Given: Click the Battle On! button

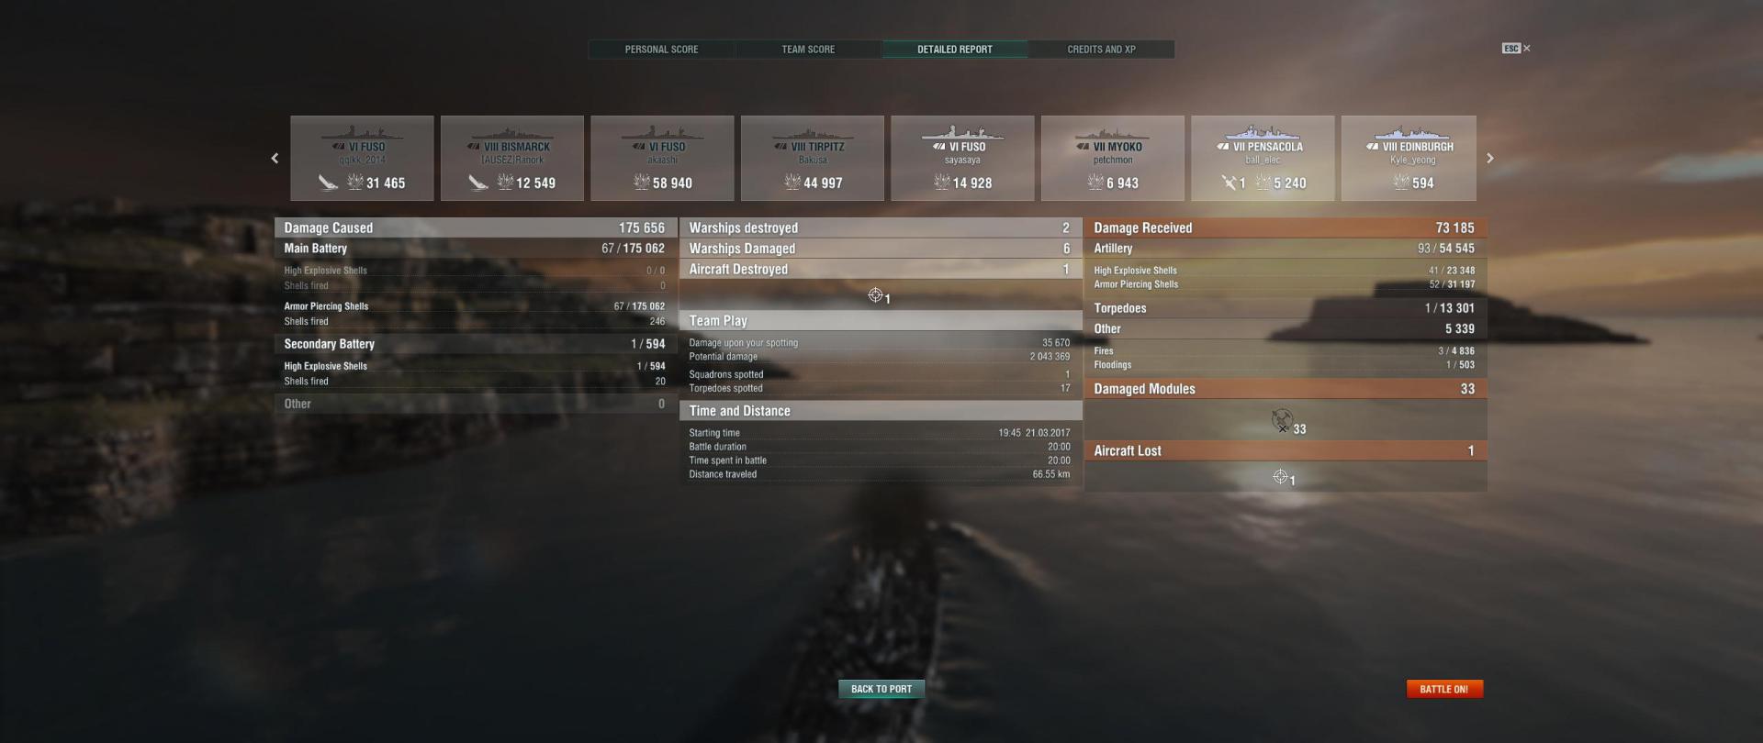Looking at the screenshot, I should [1444, 689].
